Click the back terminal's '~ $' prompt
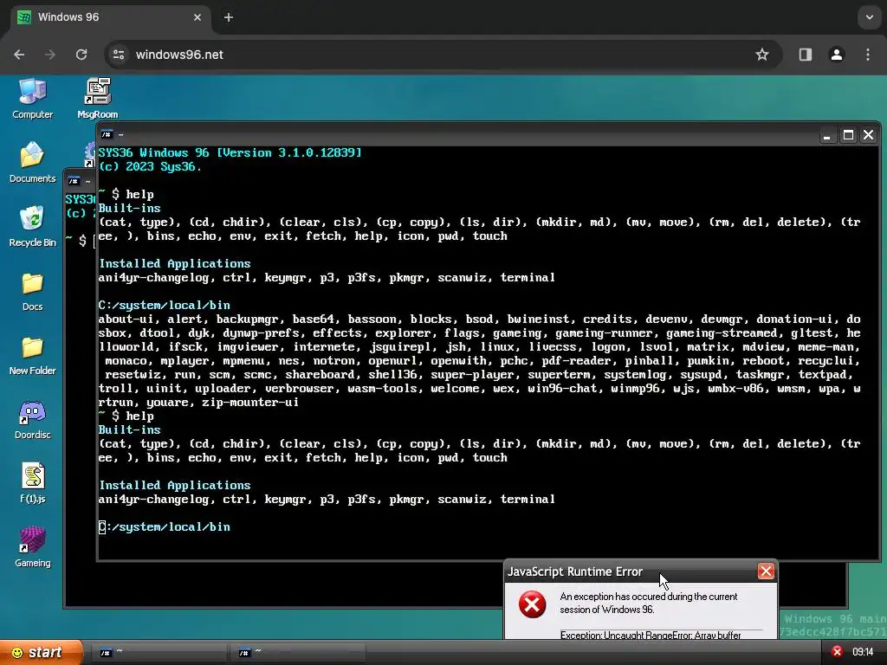This screenshot has width=887, height=665. click(x=76, y=241)
